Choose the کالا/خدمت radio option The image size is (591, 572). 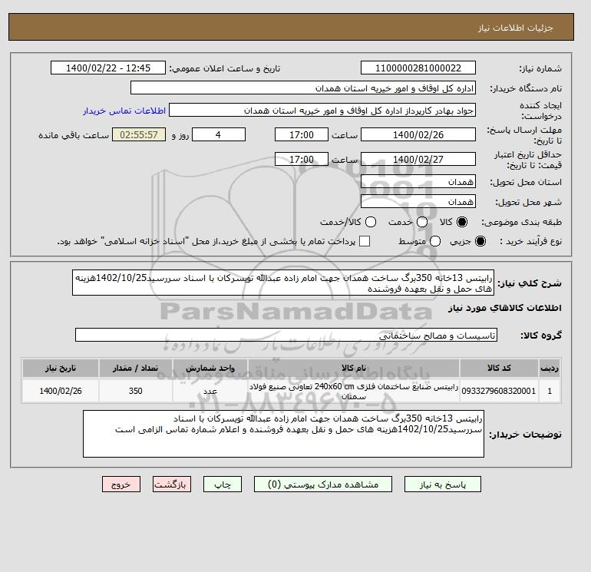coord(371,222)
